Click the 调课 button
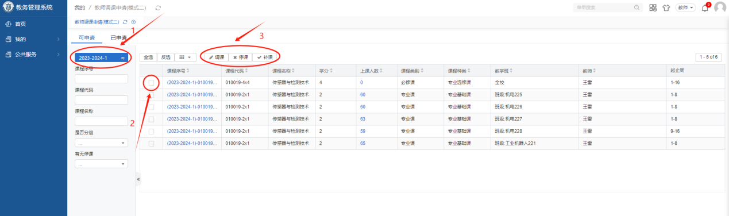The image size is (729, 216). (217, 57)
